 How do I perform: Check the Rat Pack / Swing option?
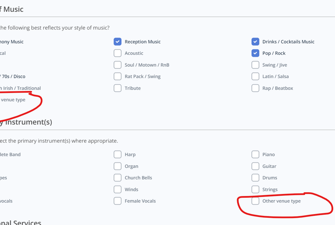pyautogui.click(x=117, y=77)
